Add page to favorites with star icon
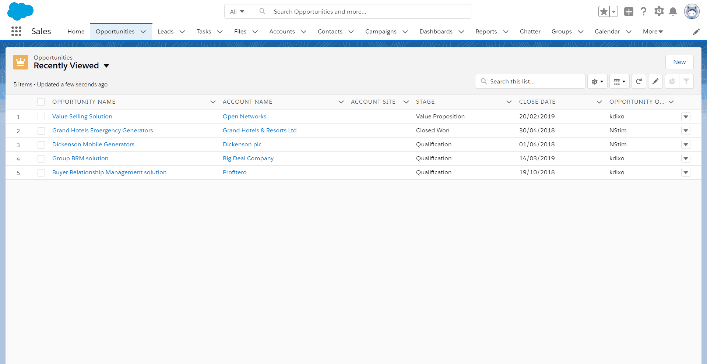The image size is (707, 364). 604,12
